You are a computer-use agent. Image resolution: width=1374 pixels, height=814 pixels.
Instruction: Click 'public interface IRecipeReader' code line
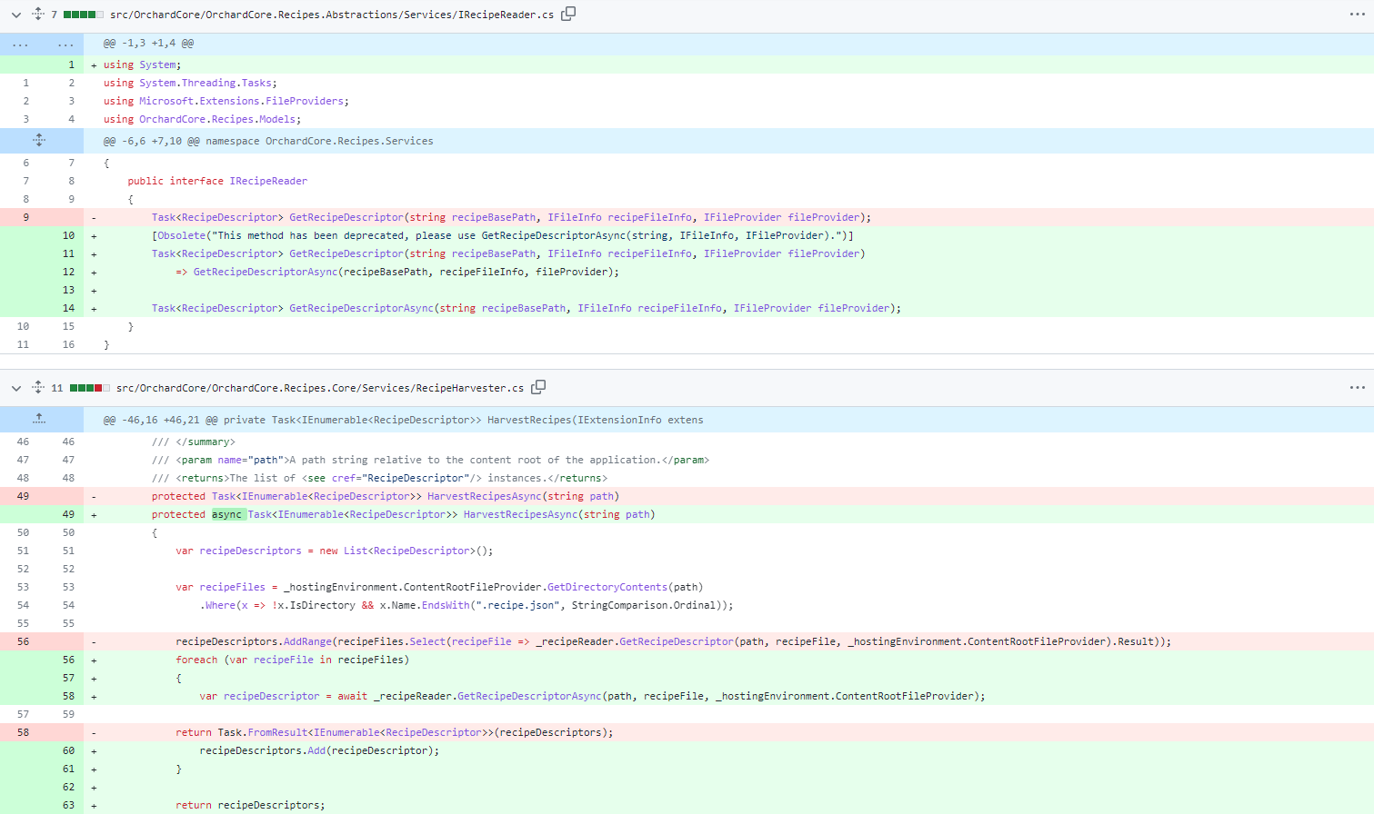tap(217, 181)
